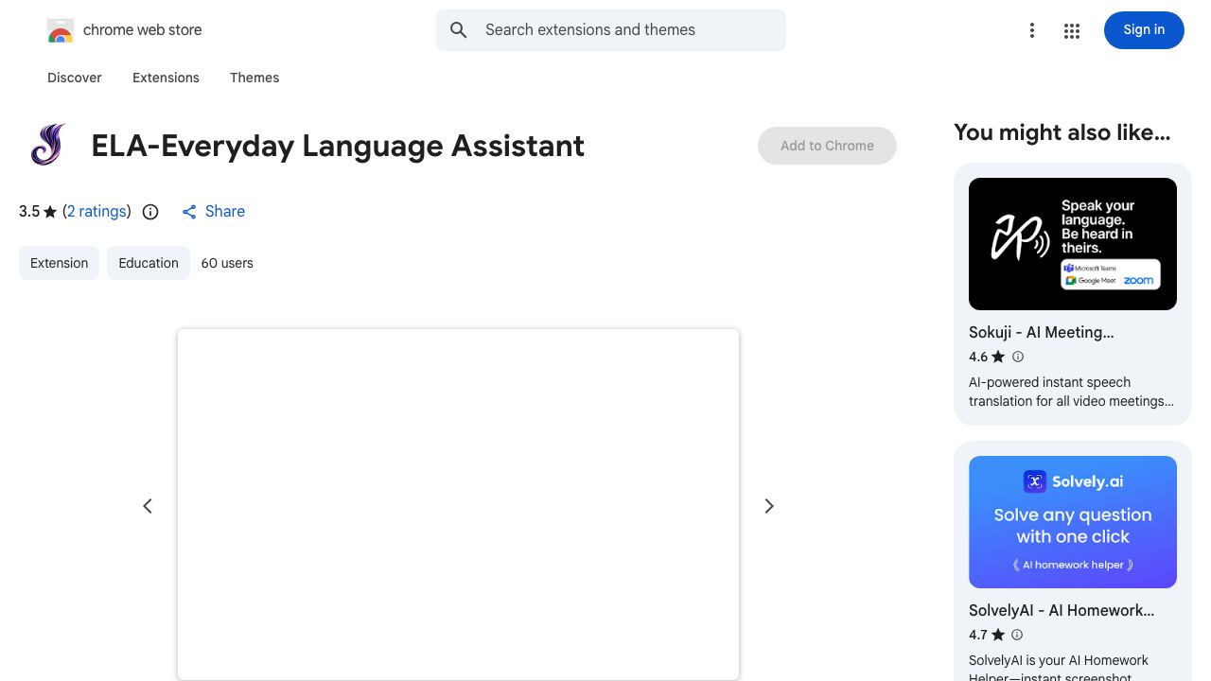
Task: Click the search magnifier icon
Action: tap(459, 30)
